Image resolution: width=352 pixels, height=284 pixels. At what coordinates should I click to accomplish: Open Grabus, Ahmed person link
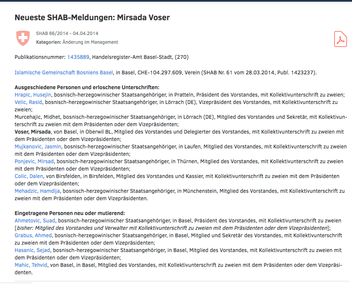coord(33,235)
